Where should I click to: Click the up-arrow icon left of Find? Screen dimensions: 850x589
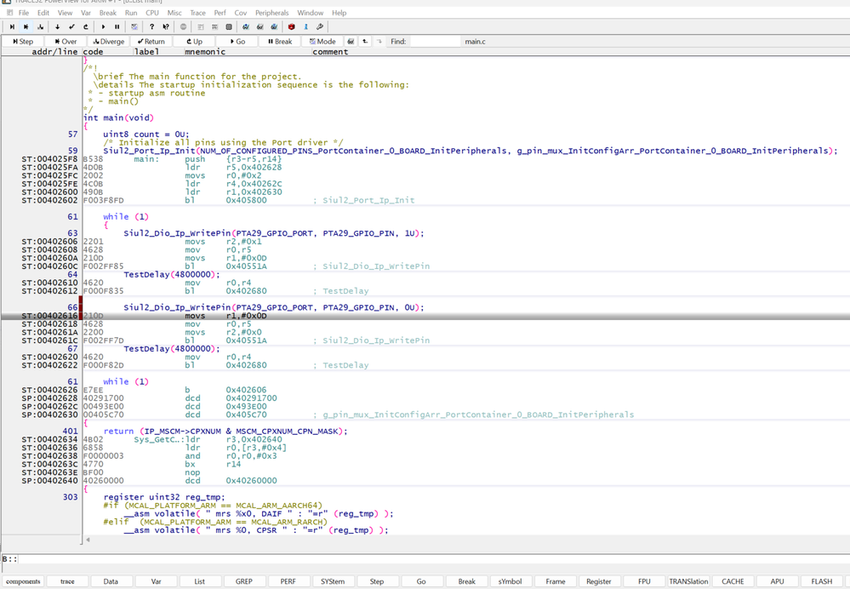[x=365, y=41]
